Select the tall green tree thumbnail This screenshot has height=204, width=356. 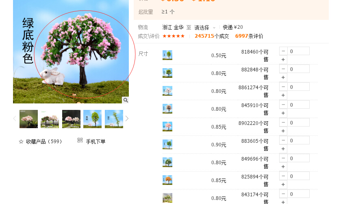click(x=92, y=119)
